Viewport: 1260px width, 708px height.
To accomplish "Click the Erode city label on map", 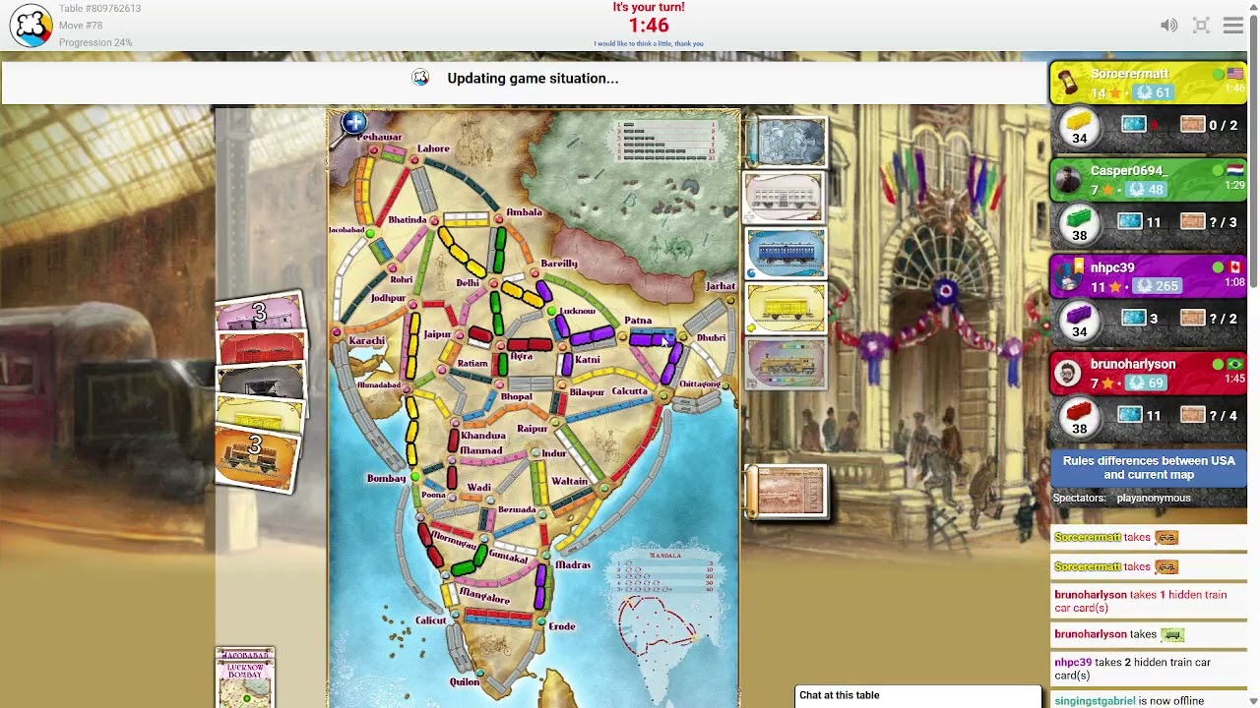I will [561, 626].
